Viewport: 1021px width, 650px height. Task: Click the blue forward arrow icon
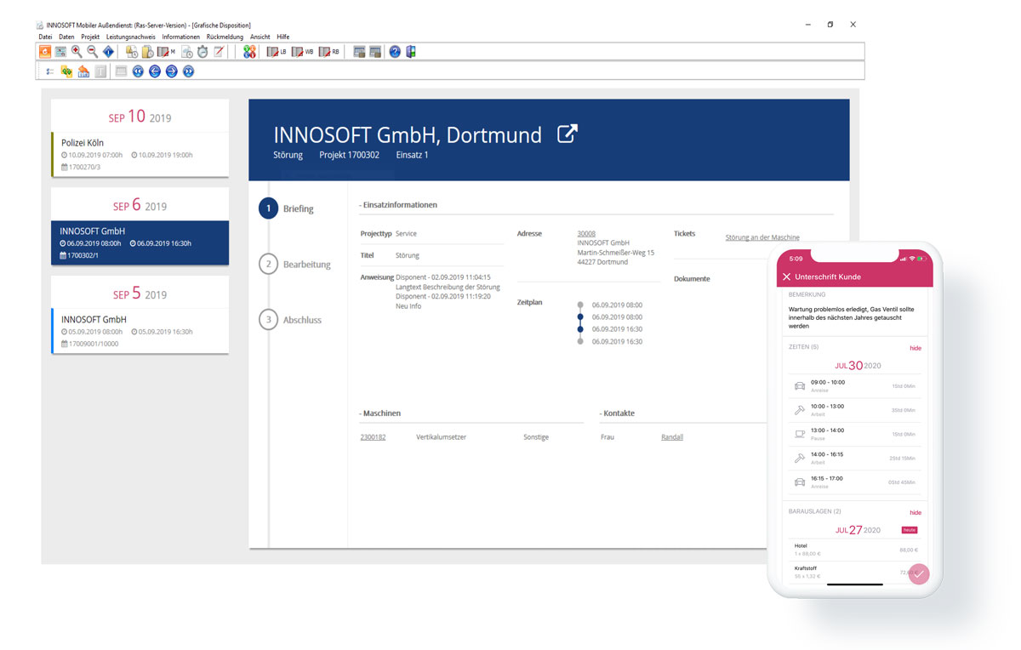point(172,71)
